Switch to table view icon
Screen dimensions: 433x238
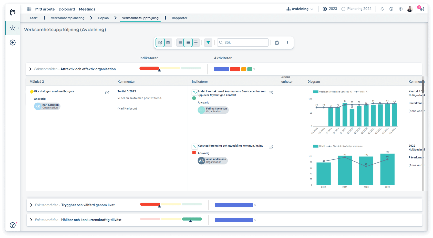(168, 42)
